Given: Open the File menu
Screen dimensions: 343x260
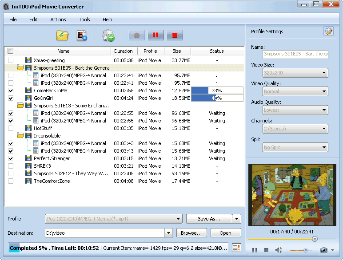Looking at the screenshot, I should (13, 20).
